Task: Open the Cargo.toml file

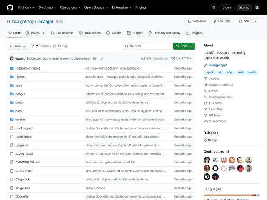Action: pyautogui.click(x=23, y=188)
